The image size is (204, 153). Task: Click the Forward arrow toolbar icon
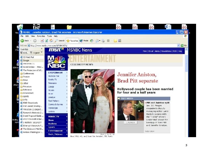point(35,41)
